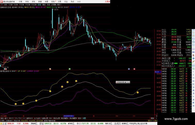195x125 pixels.
Task: Select the 窗口 tab
Action: coord(6,118)
